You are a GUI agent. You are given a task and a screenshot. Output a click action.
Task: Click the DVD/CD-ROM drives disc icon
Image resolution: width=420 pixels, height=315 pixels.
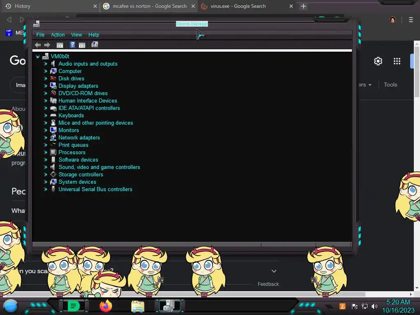(53, 93)
